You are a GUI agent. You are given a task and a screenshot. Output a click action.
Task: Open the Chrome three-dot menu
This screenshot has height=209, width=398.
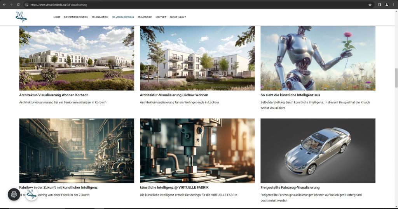(394, 5)
